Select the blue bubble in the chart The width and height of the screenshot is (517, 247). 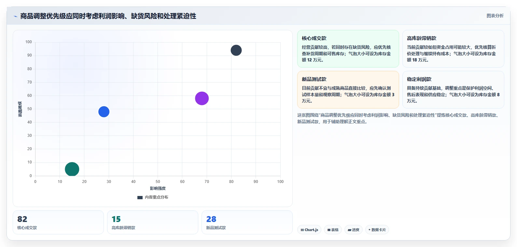pyautogui.click(x=104, y=112)
